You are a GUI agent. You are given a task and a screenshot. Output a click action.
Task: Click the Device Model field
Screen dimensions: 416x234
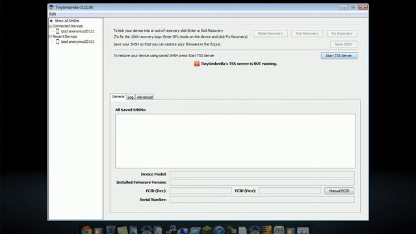pyautogui.click(x=262, y=174)
